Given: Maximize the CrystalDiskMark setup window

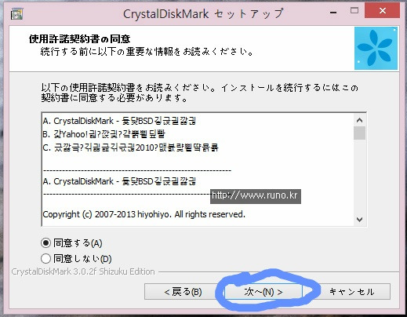Looking at the screenshot, I should (354, 11).
